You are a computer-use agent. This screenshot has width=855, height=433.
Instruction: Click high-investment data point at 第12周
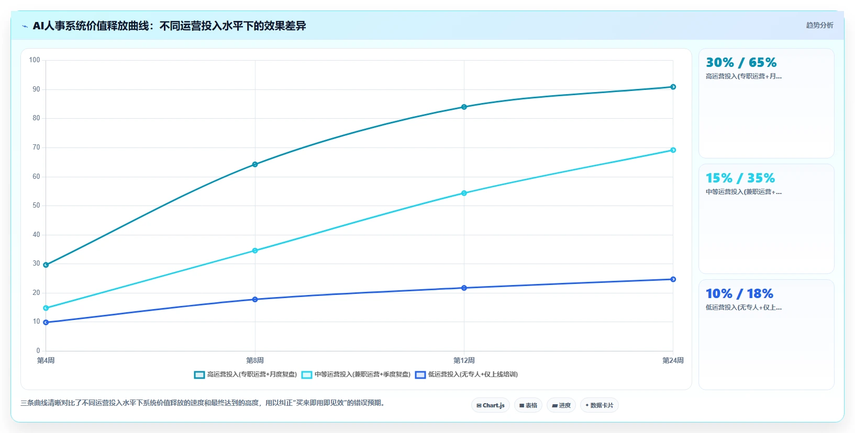tap(464, 107)
